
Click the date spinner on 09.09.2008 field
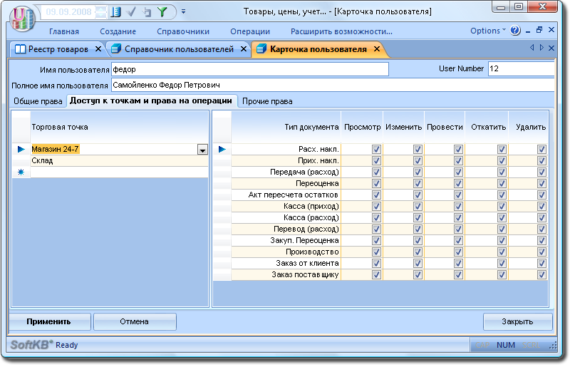pos(101,11)
